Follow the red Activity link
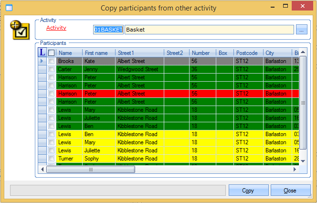Viewport: 317px width, 203px height. pyautogui.click(x=56, y=28)
